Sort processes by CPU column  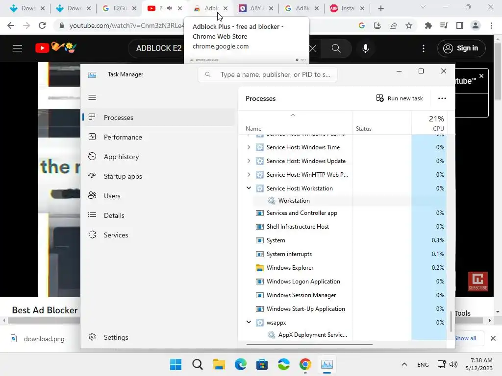click(429, 123)
